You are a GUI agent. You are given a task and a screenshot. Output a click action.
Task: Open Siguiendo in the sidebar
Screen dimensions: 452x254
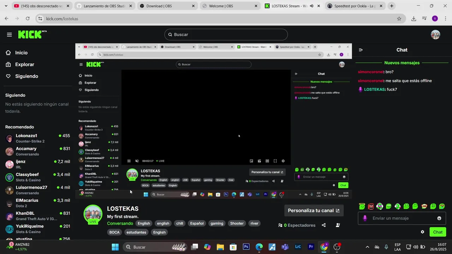(x=26, y=76)
